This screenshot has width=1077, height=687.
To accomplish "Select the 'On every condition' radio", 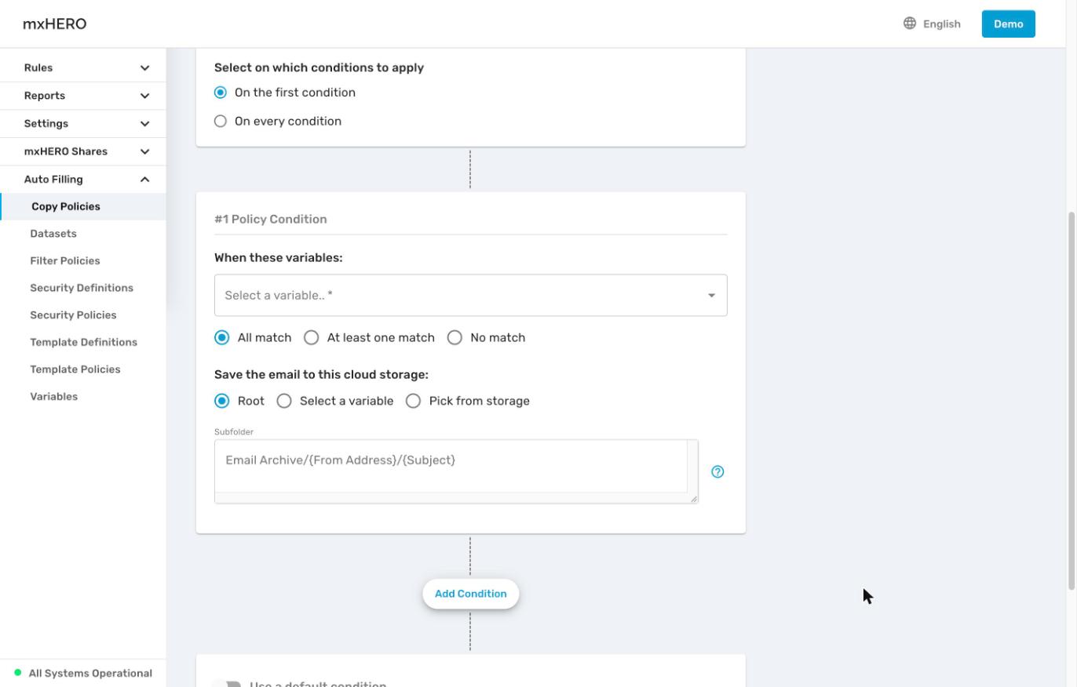I will point(221,121).
